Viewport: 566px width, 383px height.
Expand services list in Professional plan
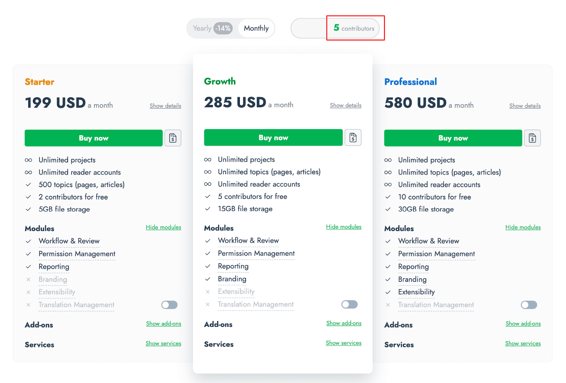tap(522, 343)
